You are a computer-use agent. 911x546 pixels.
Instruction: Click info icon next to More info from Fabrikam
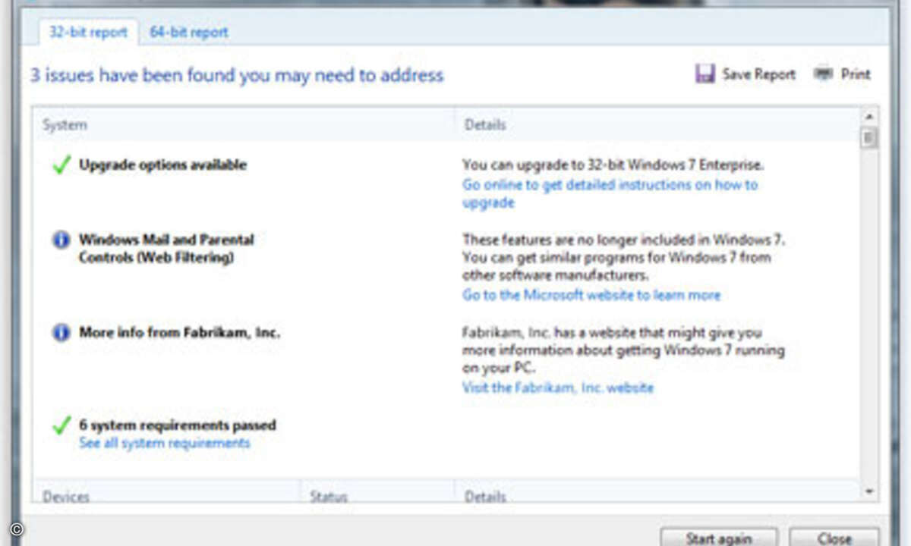[x=61, y=333]
